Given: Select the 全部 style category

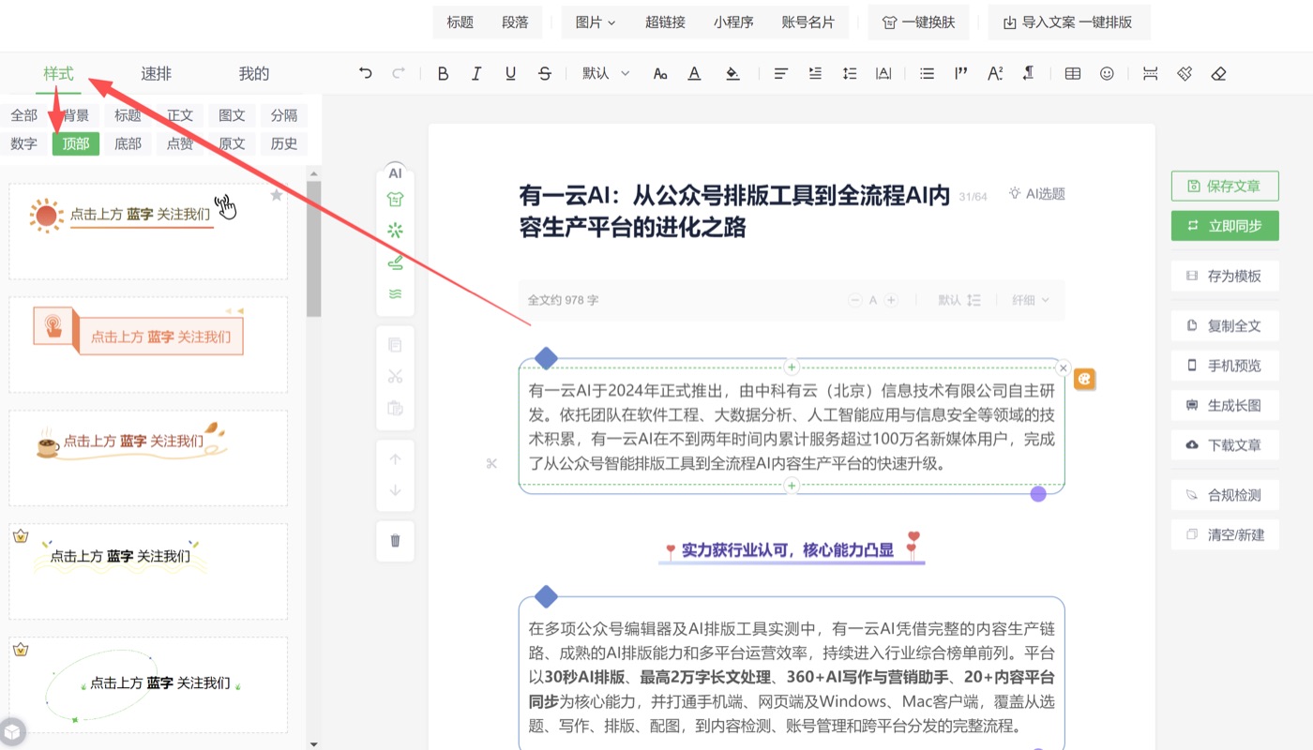Looking at the screenshot, I should 24,115.
